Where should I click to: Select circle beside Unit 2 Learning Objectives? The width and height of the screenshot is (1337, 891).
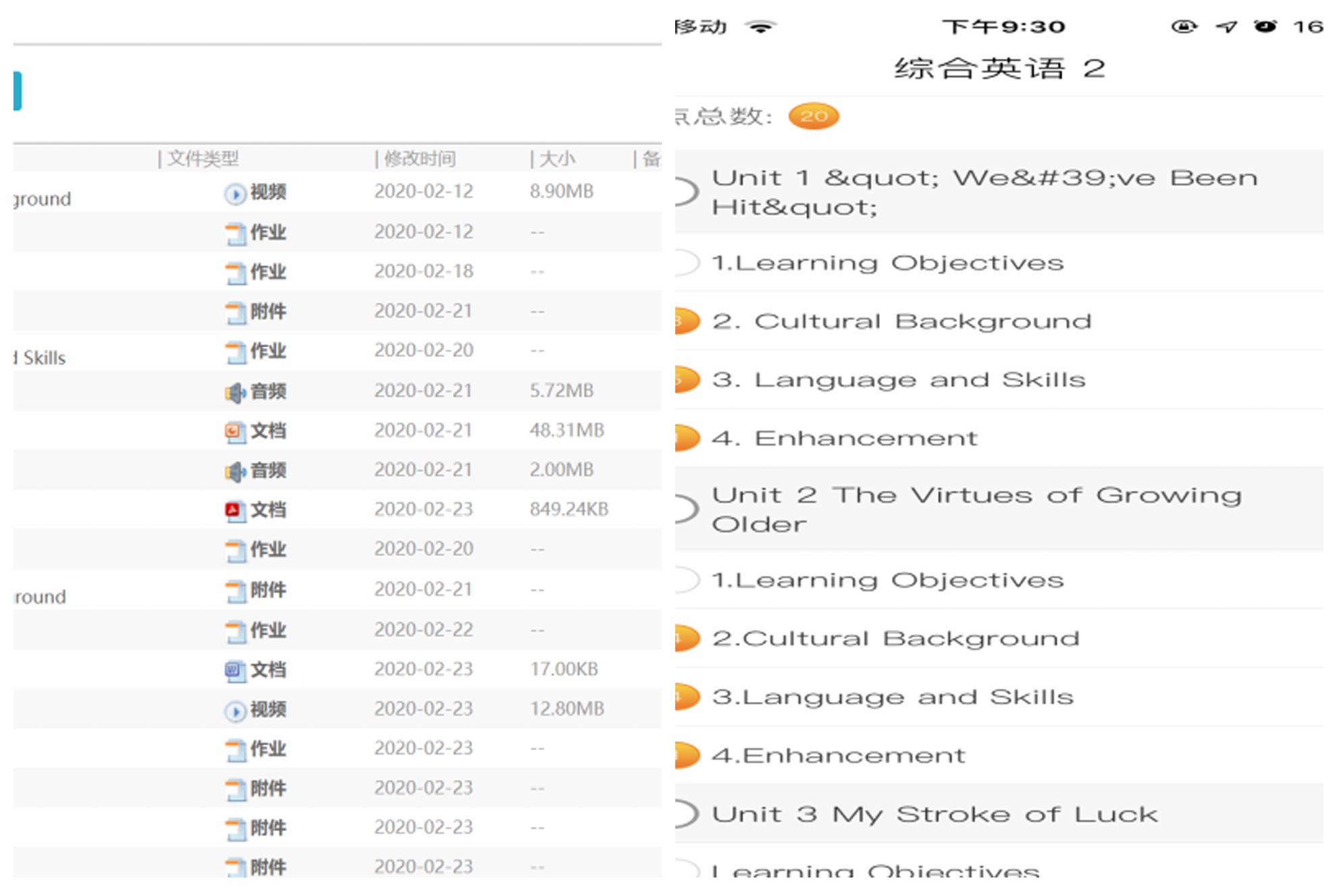(x=686, y=580)
